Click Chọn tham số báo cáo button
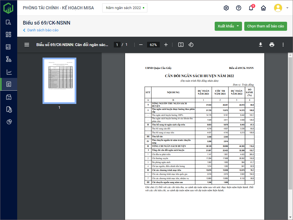The height and width of the screenshot is (220, 293). (265, 26)
